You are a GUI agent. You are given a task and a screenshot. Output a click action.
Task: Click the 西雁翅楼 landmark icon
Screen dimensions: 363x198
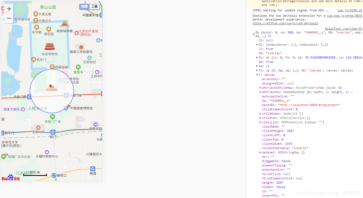tap(52, 67)
